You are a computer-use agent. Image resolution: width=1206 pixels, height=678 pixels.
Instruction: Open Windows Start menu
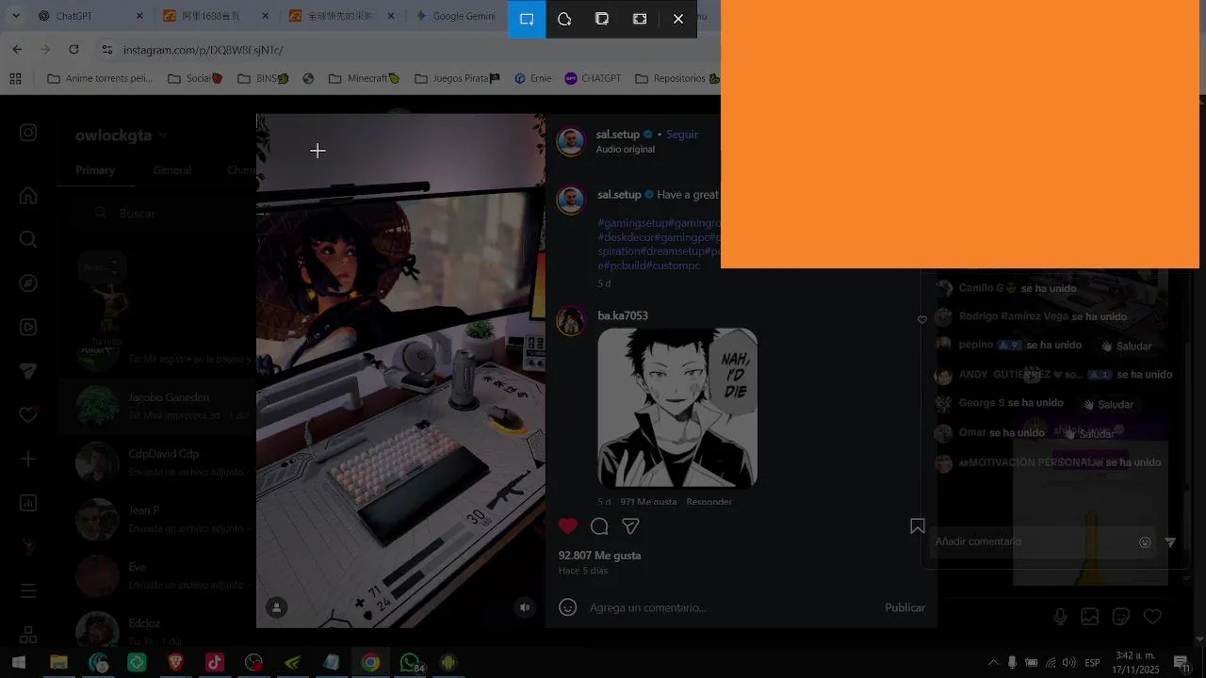pos(18,663)
